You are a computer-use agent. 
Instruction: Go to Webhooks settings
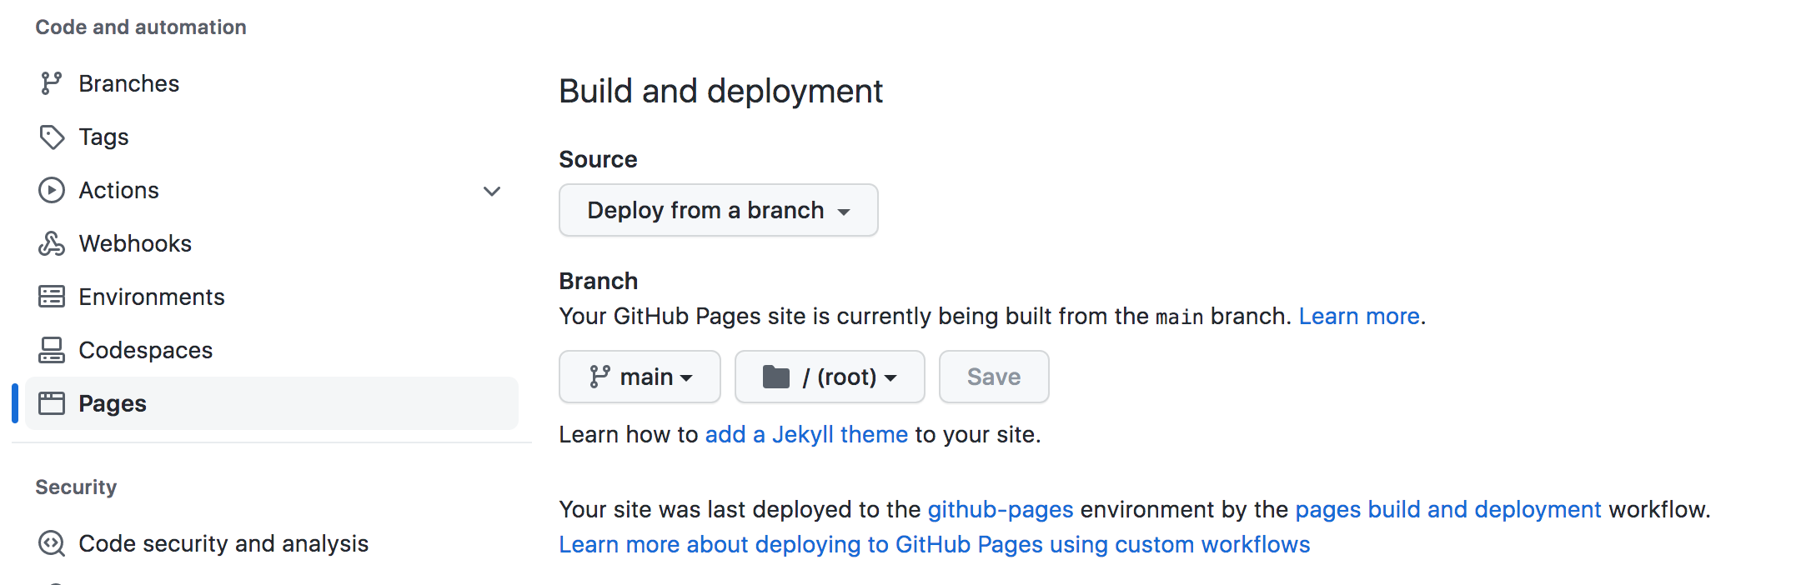click(x=272, y=243)
